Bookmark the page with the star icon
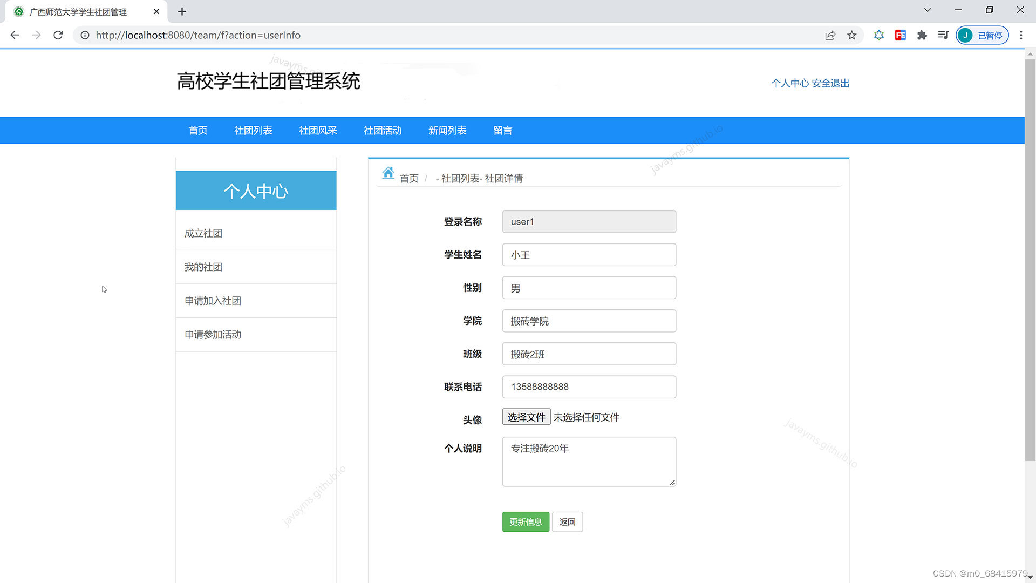 [851, 35]
